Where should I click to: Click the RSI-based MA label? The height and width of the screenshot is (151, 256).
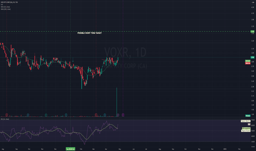[x=246, y=129]
